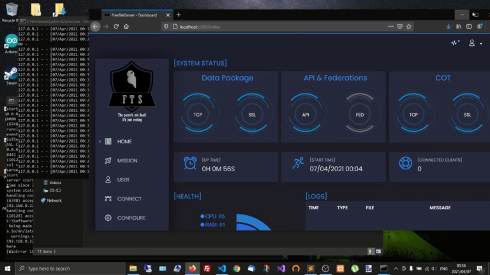Click the activity pulse icon in dashboard header
Viewport: 490px width, 275px height.
point(455,43)
